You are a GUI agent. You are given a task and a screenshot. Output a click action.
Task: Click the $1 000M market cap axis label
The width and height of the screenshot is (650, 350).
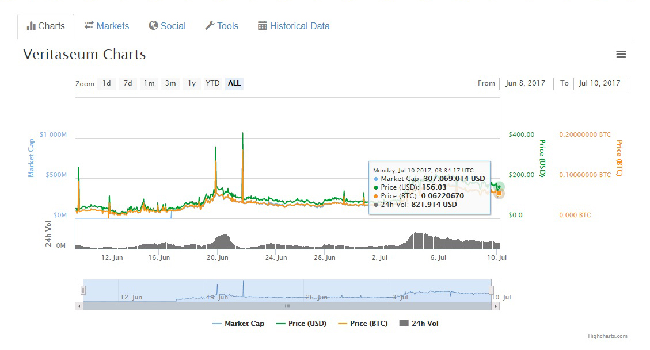click(53, 134)
